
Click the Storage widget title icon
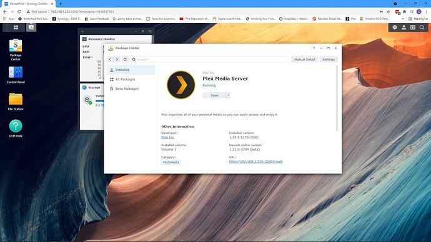tap(85, 87)
